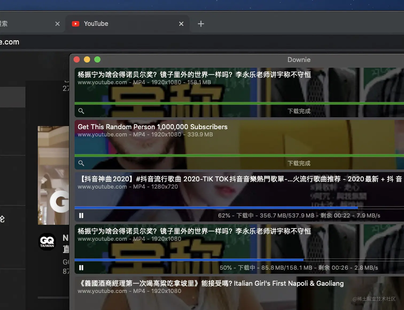Click the progress bar of the 50% download

[x=239, y=260]
